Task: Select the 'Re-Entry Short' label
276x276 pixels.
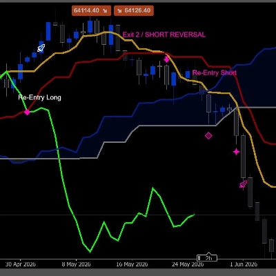Action: pyautogui.click(x=215, y=73)
